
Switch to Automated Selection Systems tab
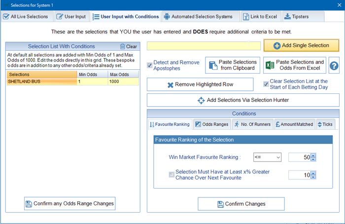point(198,17)
